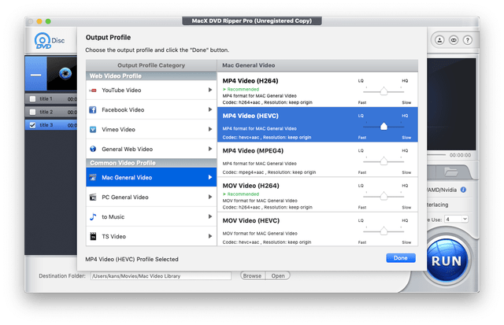Click the to Music note icon
The height and width of the screenshot is (325, 504).
[x=93, y=216]
